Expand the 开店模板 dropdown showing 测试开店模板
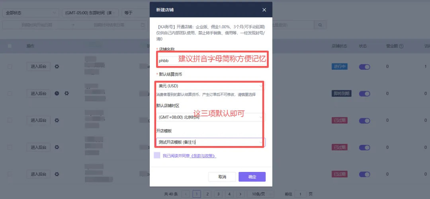This screenshot has width=430, height=199. click(x=211, y=142)
